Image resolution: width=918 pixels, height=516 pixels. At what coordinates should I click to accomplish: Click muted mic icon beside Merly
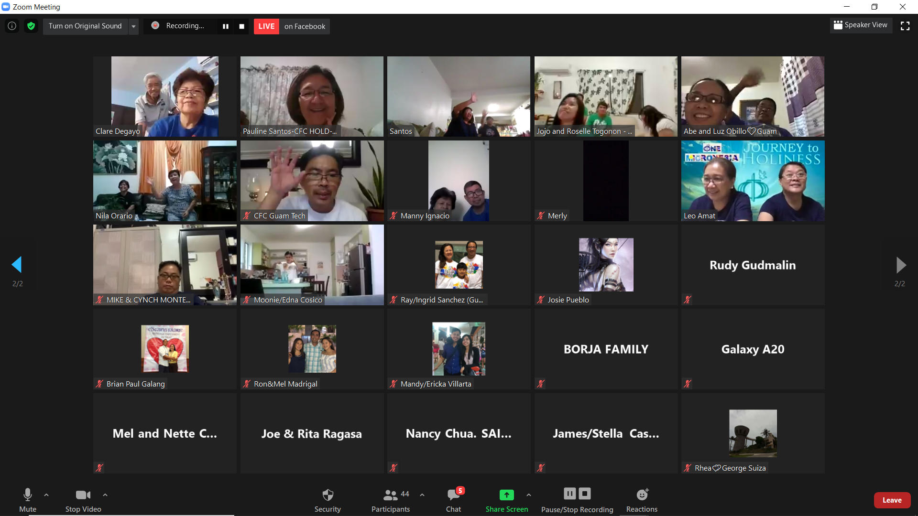(541, 215)
